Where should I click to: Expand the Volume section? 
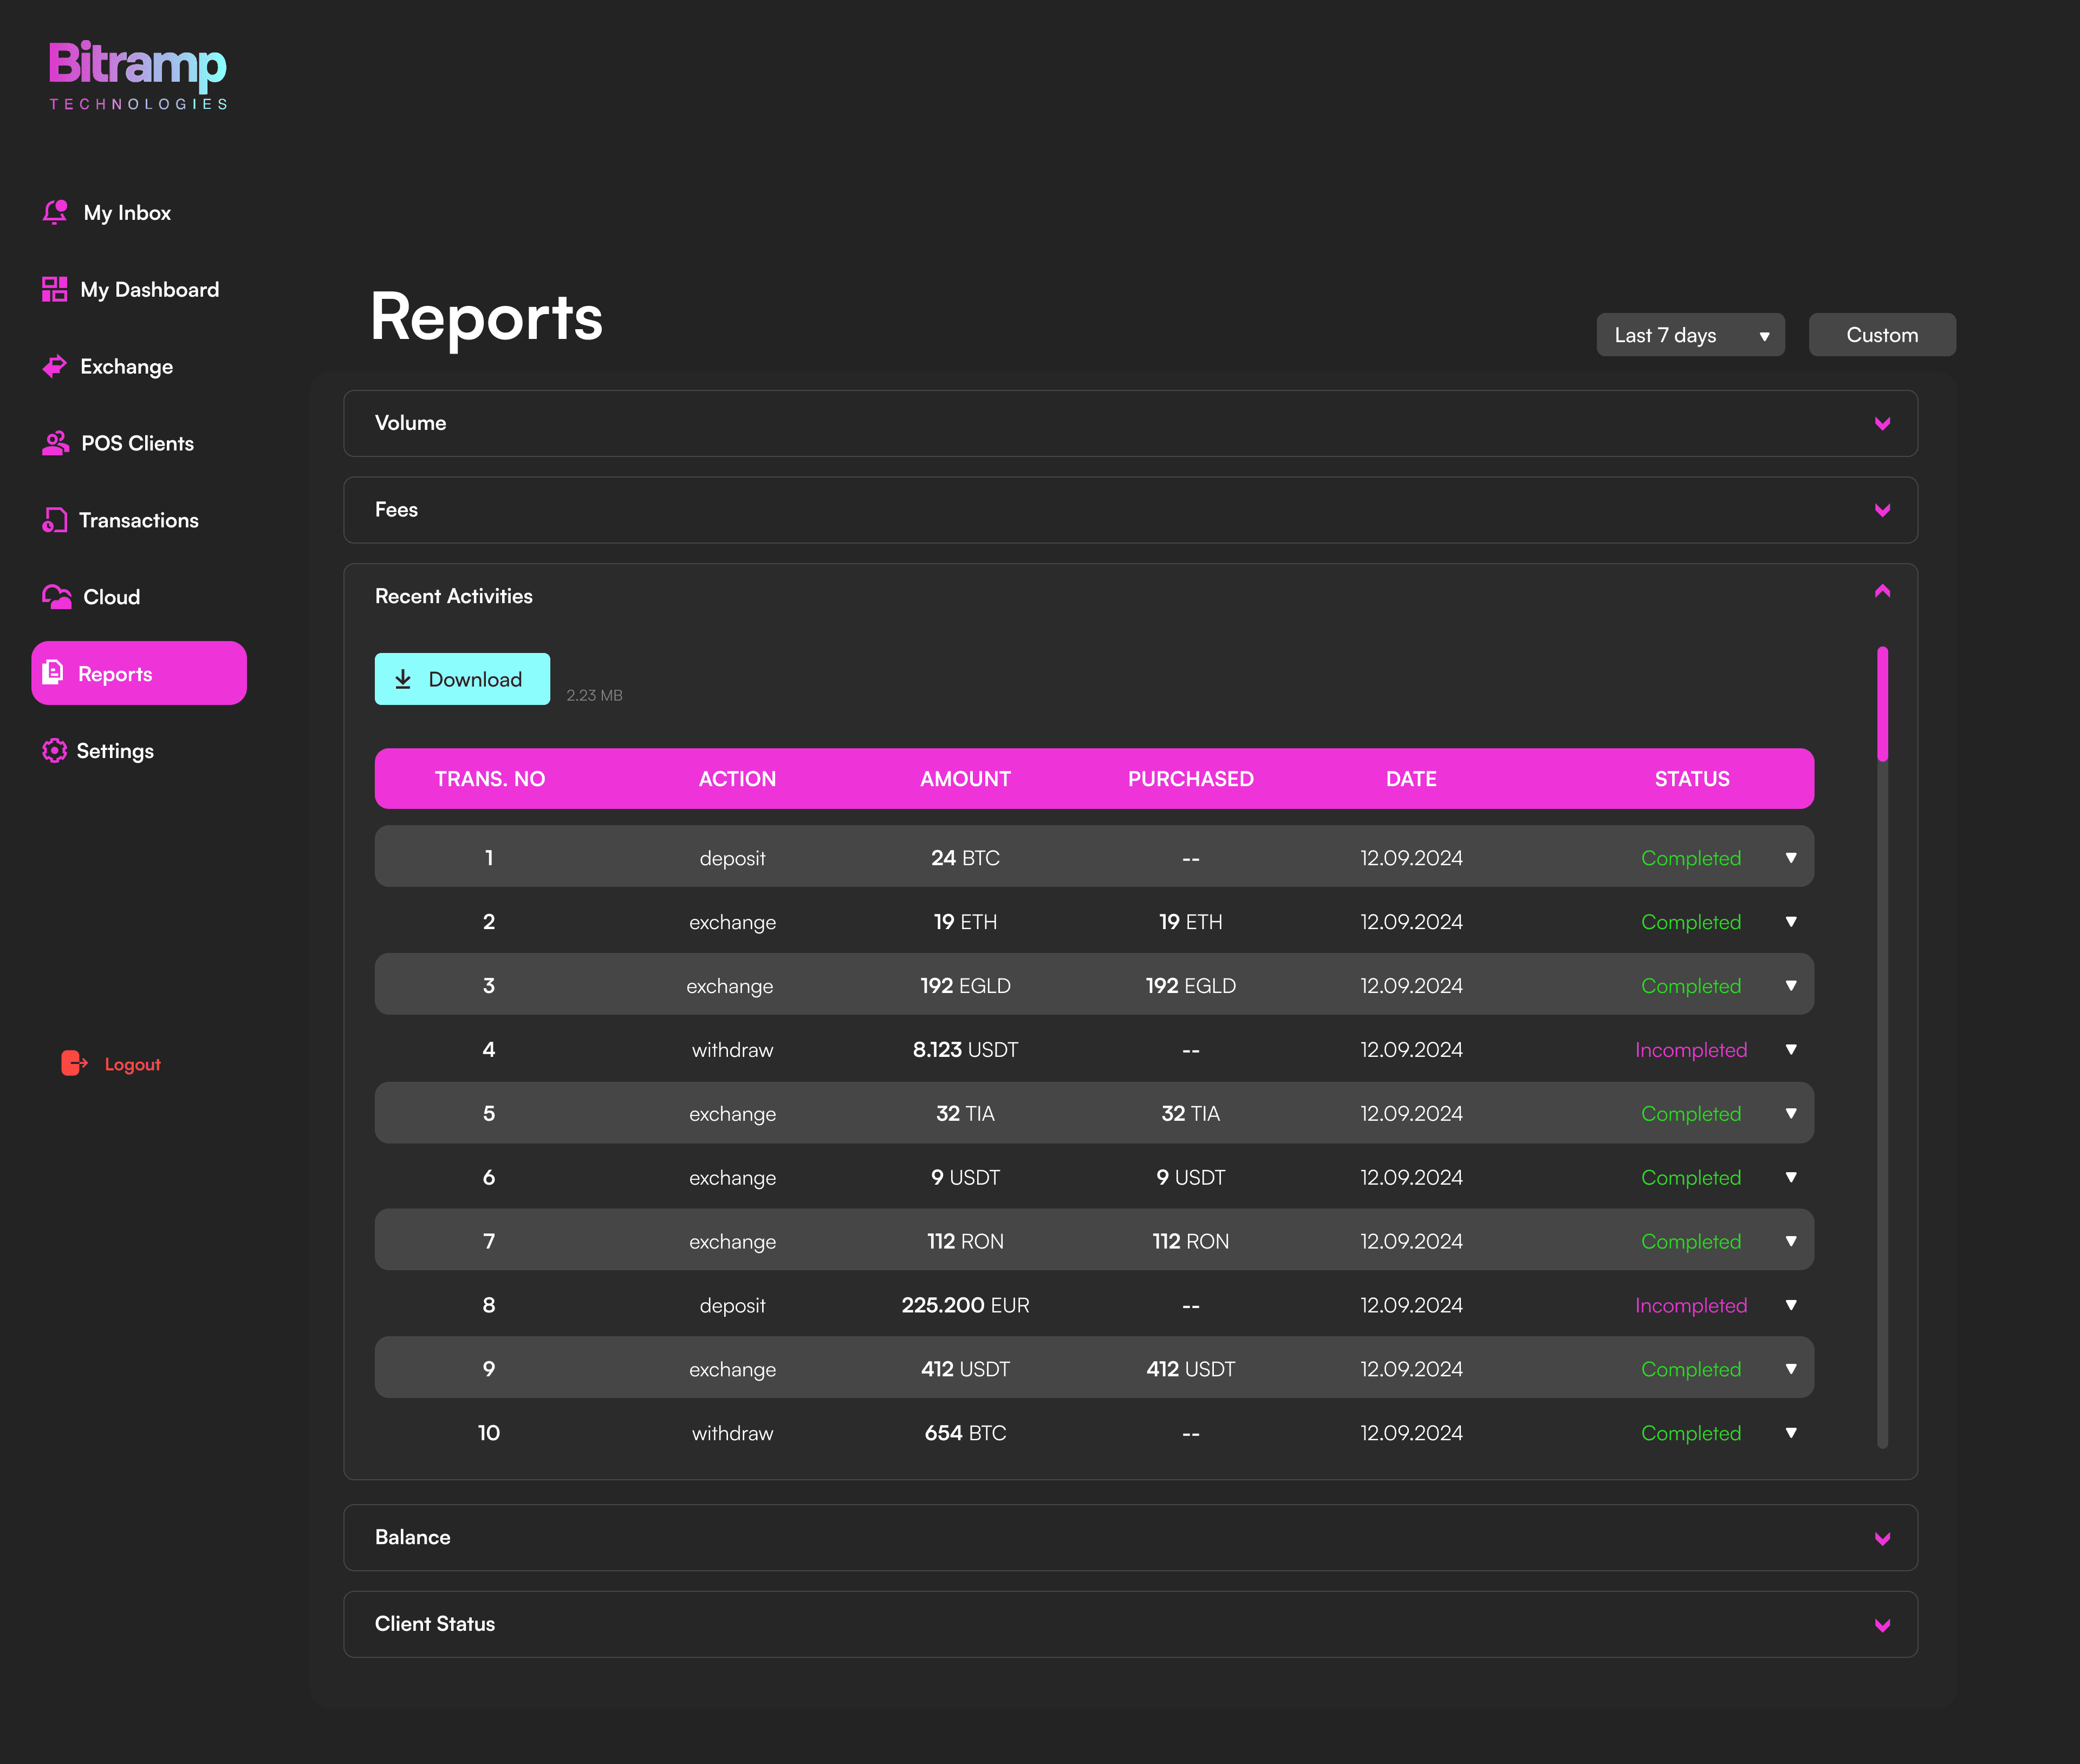1882,423
